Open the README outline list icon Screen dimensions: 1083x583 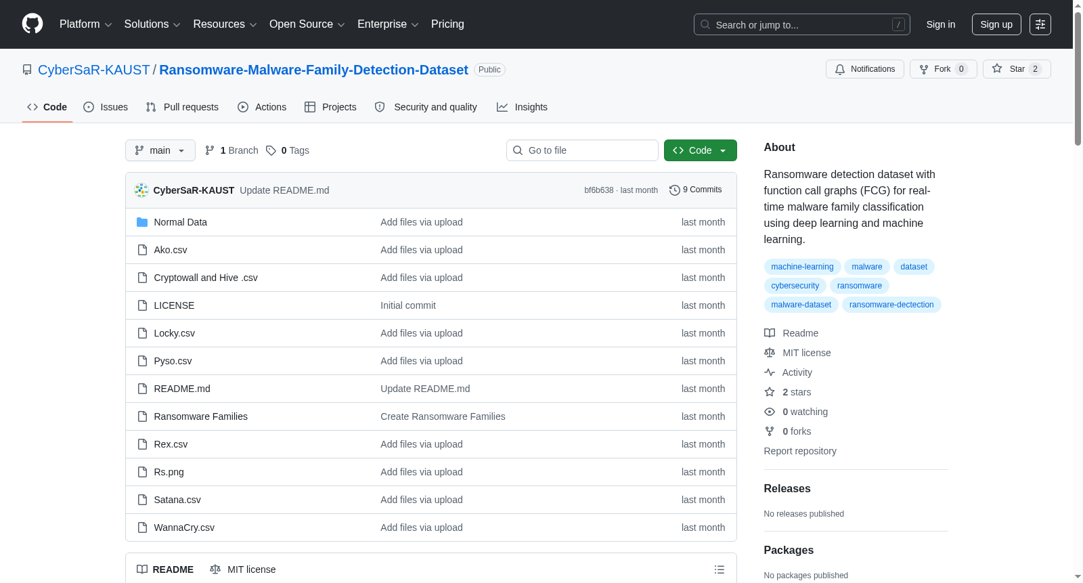720,569
